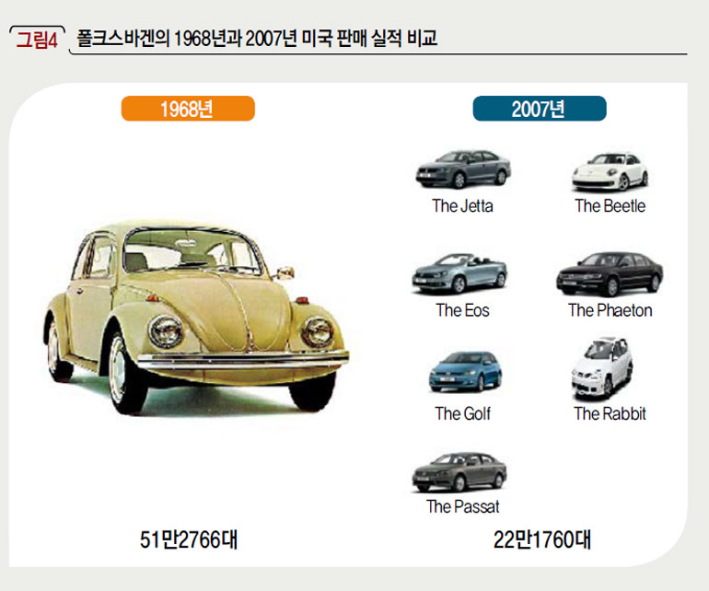Click the text "The Rabbit"
709x591 pixels.
610,413
